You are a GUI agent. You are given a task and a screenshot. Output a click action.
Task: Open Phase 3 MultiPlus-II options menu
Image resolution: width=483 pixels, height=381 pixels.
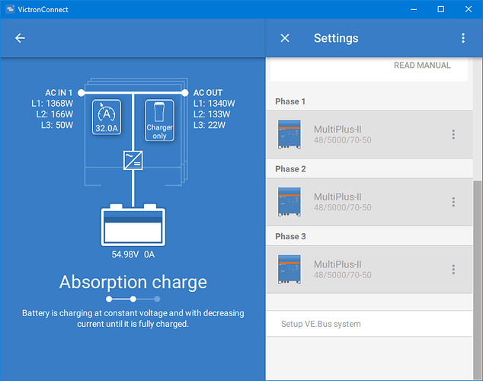[x=453, y=269]
